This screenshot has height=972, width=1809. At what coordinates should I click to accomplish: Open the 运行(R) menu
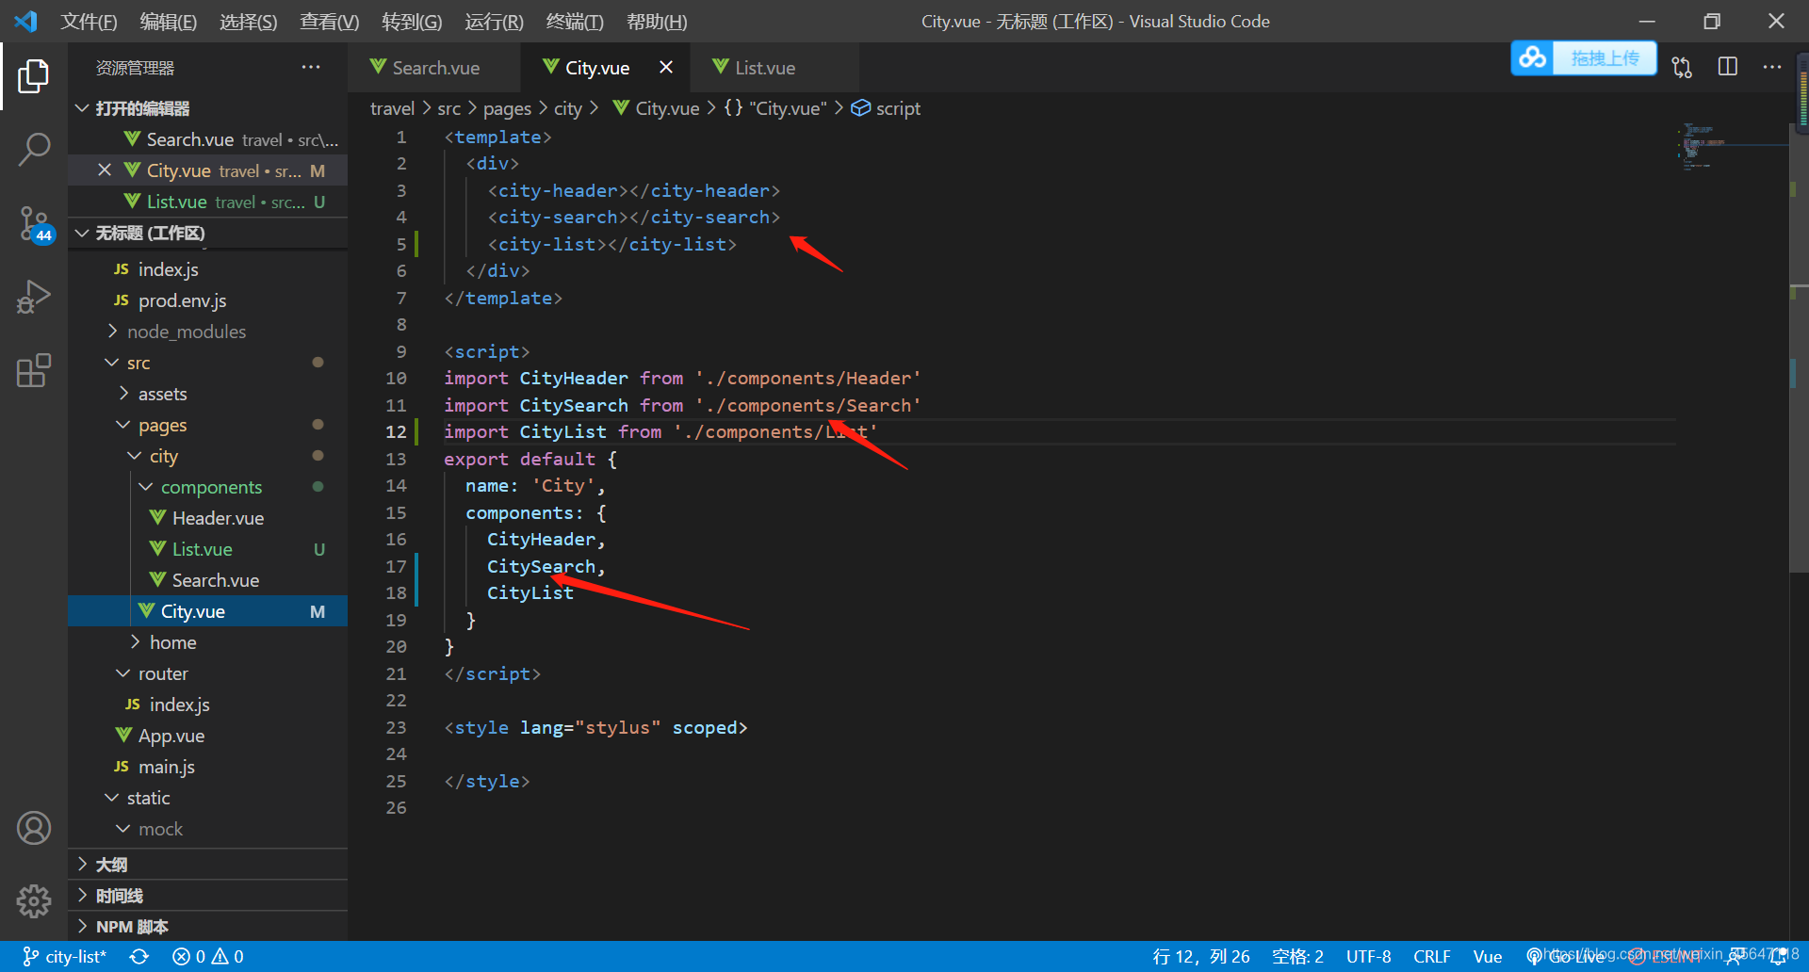click(x=495, y=21)
